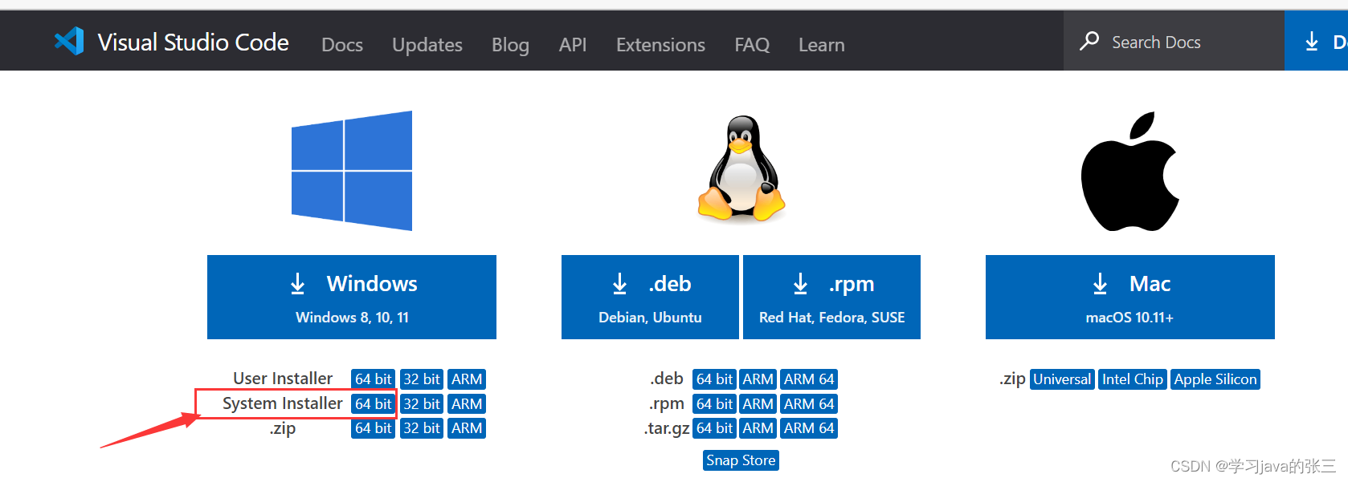Open the Updates menu item

[427, 45]
